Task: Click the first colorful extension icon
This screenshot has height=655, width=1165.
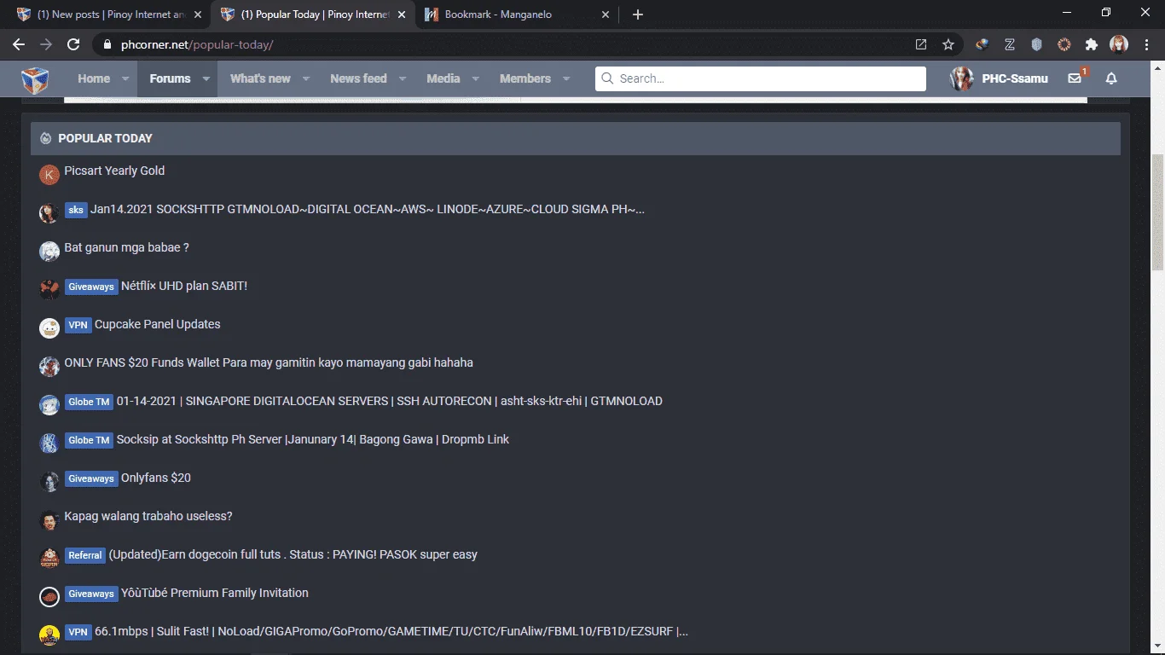Action: (x=982, y=44)
